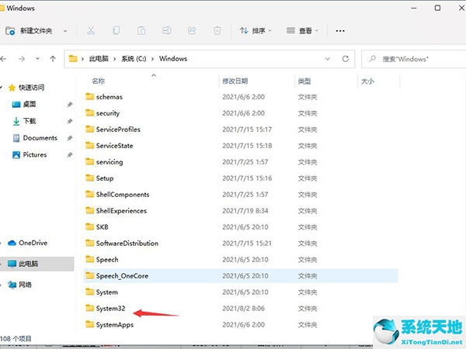Go back with the left arrow
Screen dimensions: 466x349
coord(4,59)
